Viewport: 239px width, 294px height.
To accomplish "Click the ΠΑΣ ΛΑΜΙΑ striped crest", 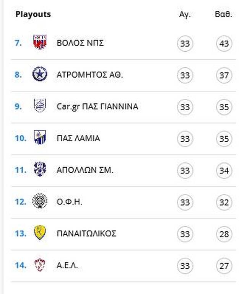I will coord(40,137).
